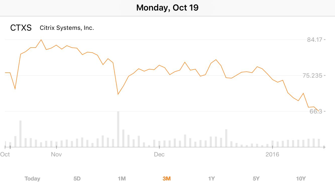The width and height of the screenshot is (335, 188).
Task: Tap the highlighted 3M range tab
Action: point(166,178)
